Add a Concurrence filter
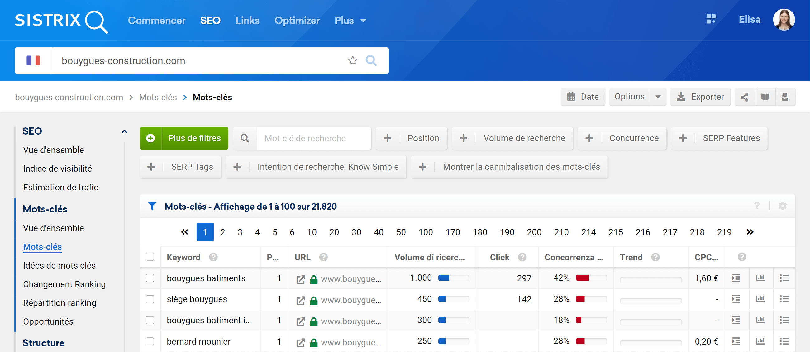810x352 pixels. 622,138
